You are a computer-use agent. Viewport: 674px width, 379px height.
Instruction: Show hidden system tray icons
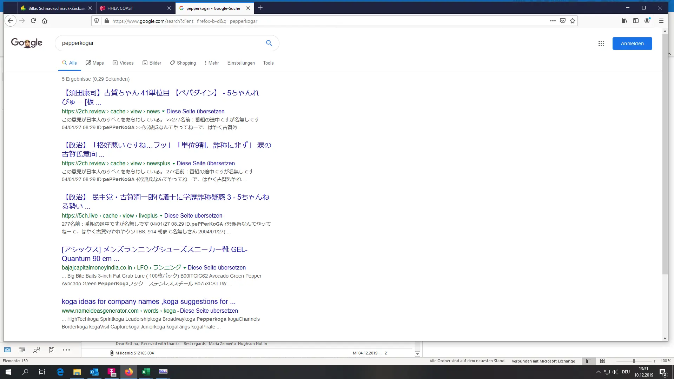pos(598,372)
